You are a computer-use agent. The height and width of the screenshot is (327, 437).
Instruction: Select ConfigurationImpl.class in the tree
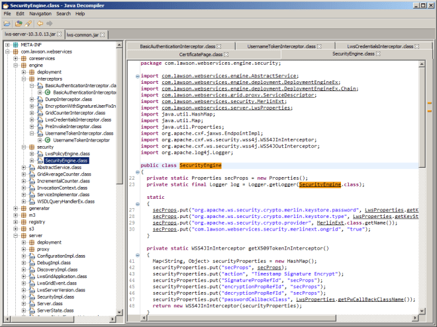point(62,256)
